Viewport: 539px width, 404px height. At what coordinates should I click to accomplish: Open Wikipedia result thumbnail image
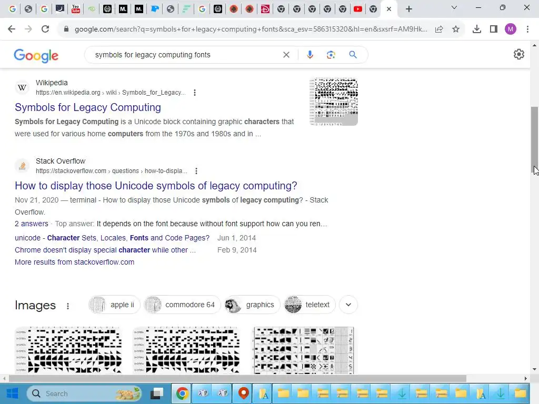click(x=333, y=102)
